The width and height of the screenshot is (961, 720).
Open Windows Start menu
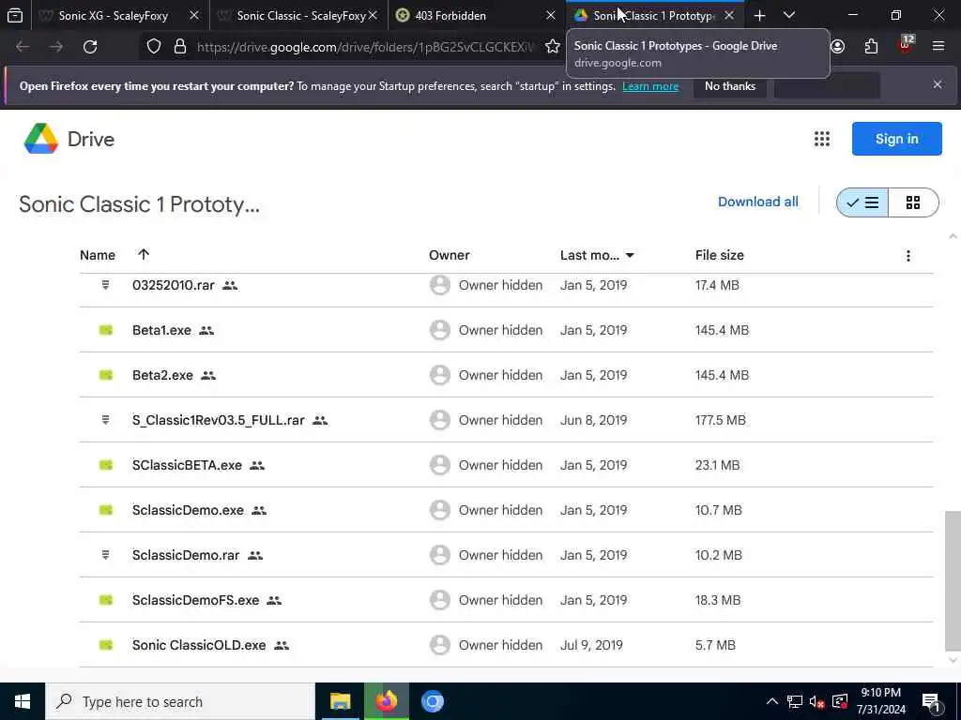point(23,701)
